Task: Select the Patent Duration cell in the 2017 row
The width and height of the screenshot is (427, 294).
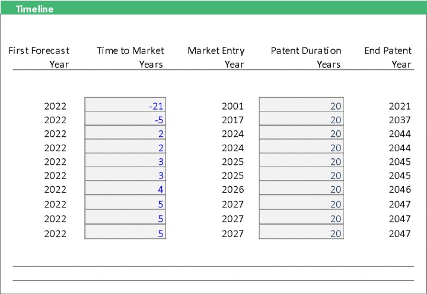Action: 301,118
